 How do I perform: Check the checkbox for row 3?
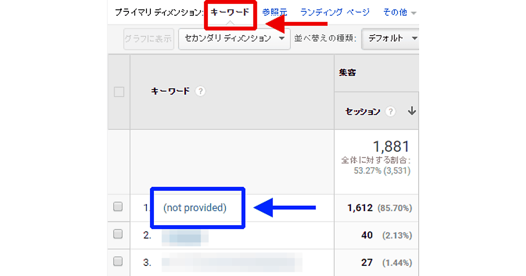tap(118, 262)
